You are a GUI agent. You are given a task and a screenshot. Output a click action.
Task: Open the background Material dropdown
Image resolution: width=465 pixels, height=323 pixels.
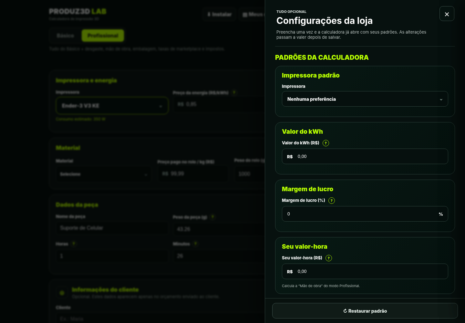pyautogui.click(x=104, y=174)
